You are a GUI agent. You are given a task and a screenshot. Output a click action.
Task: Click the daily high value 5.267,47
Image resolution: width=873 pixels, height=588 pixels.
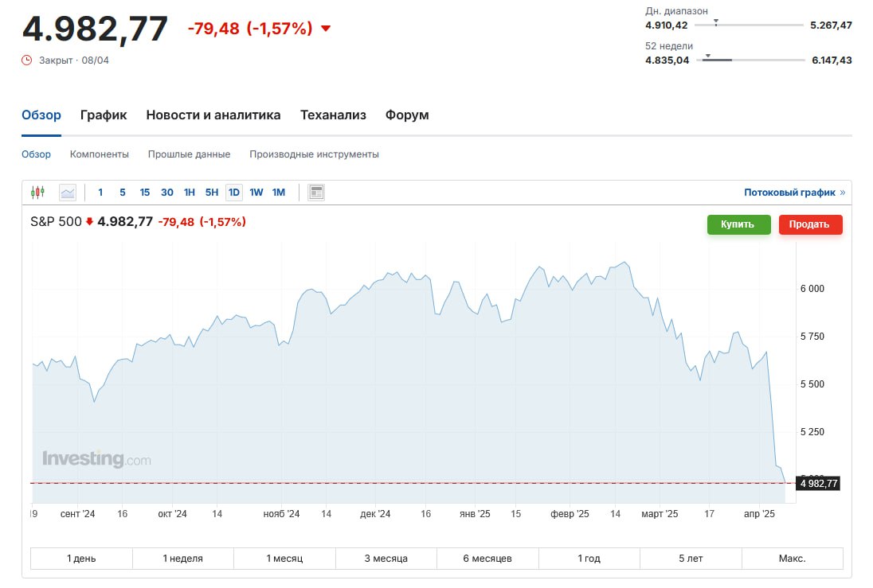click(x=831, y=25)
